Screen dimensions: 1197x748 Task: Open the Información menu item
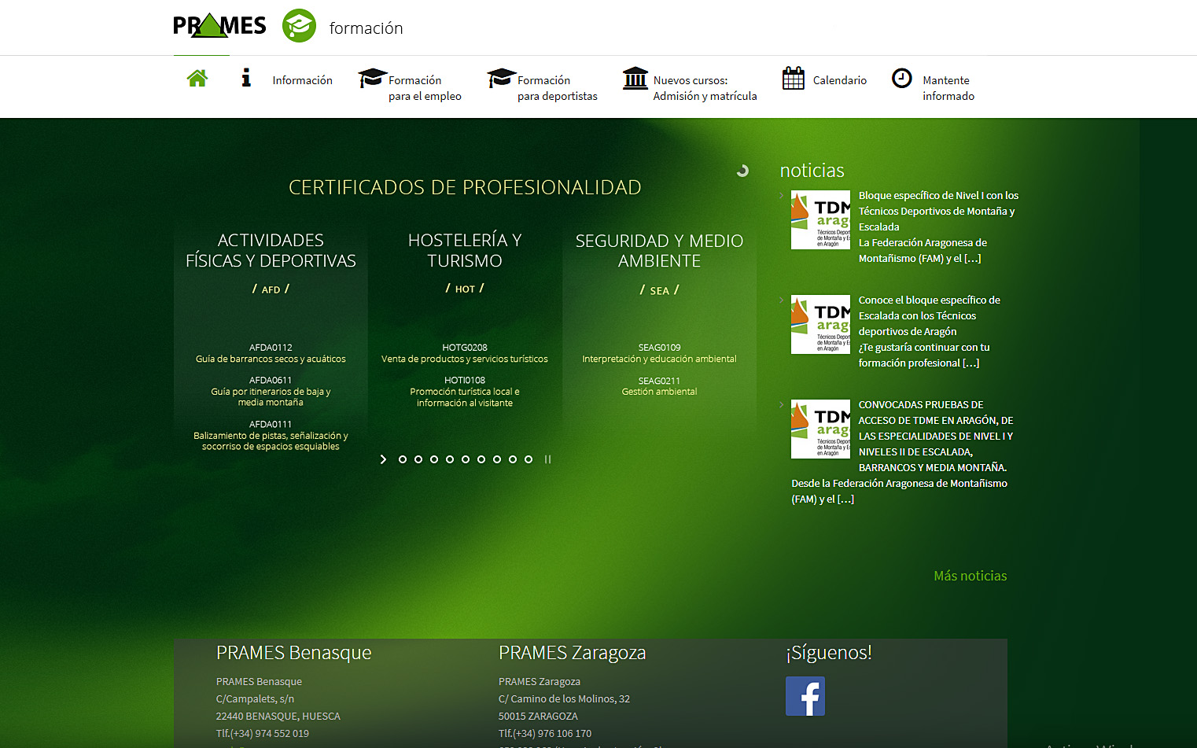coord(302,80)
